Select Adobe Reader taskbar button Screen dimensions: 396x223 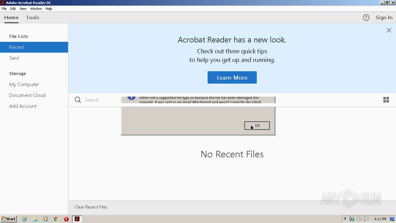point(77,219)
